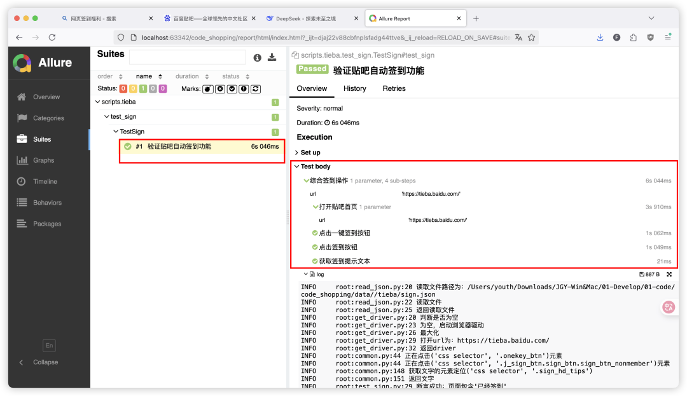Open the browser downloads panel
687x396 pixels.
600,38
